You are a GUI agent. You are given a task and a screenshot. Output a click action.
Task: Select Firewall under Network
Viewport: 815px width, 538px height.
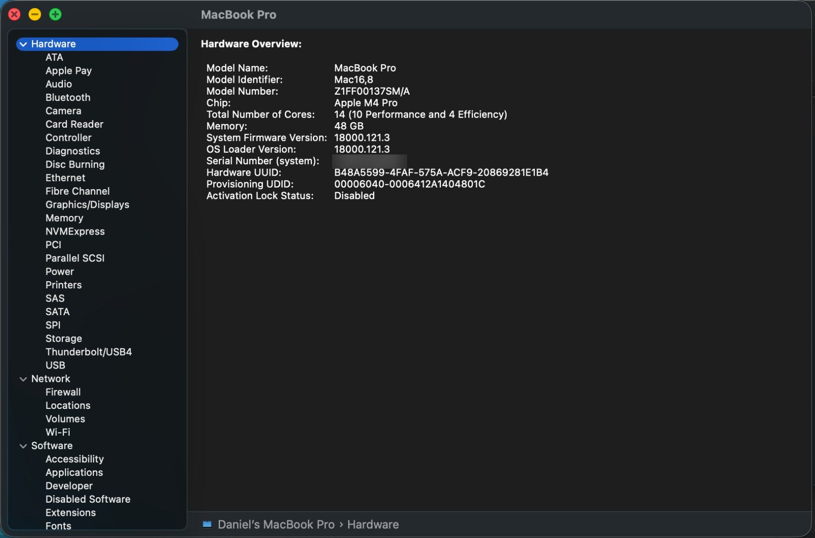63,392
